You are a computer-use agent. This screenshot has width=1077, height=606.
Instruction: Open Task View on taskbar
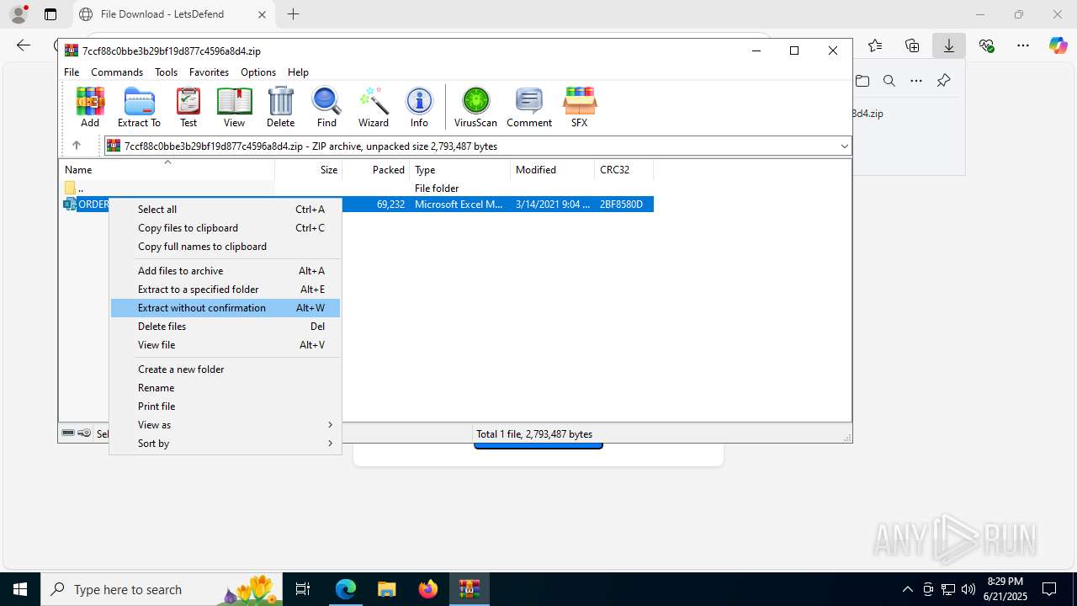[x=304, y=589]
